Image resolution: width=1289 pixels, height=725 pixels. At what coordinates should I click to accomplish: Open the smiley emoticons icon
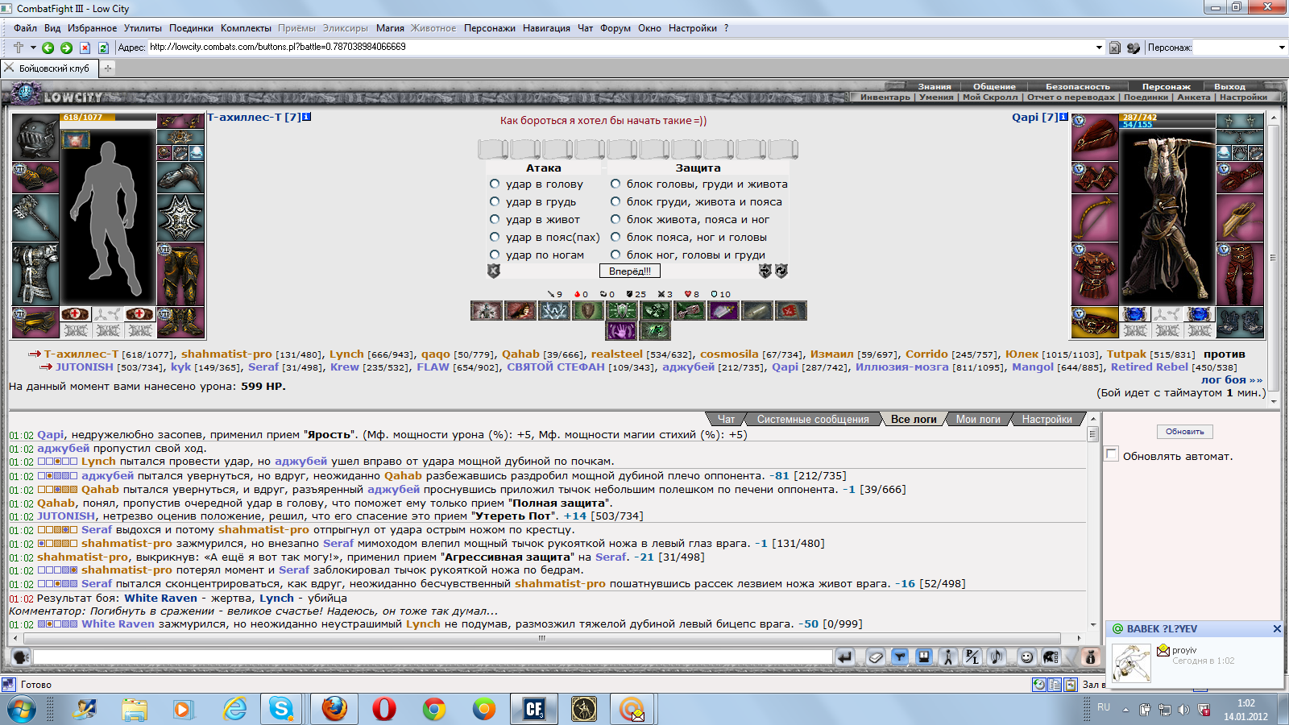[1026, 657]
